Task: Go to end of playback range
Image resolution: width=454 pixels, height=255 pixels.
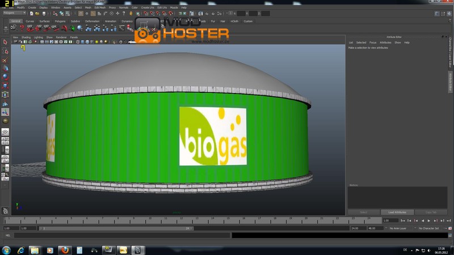Action: 448,221
